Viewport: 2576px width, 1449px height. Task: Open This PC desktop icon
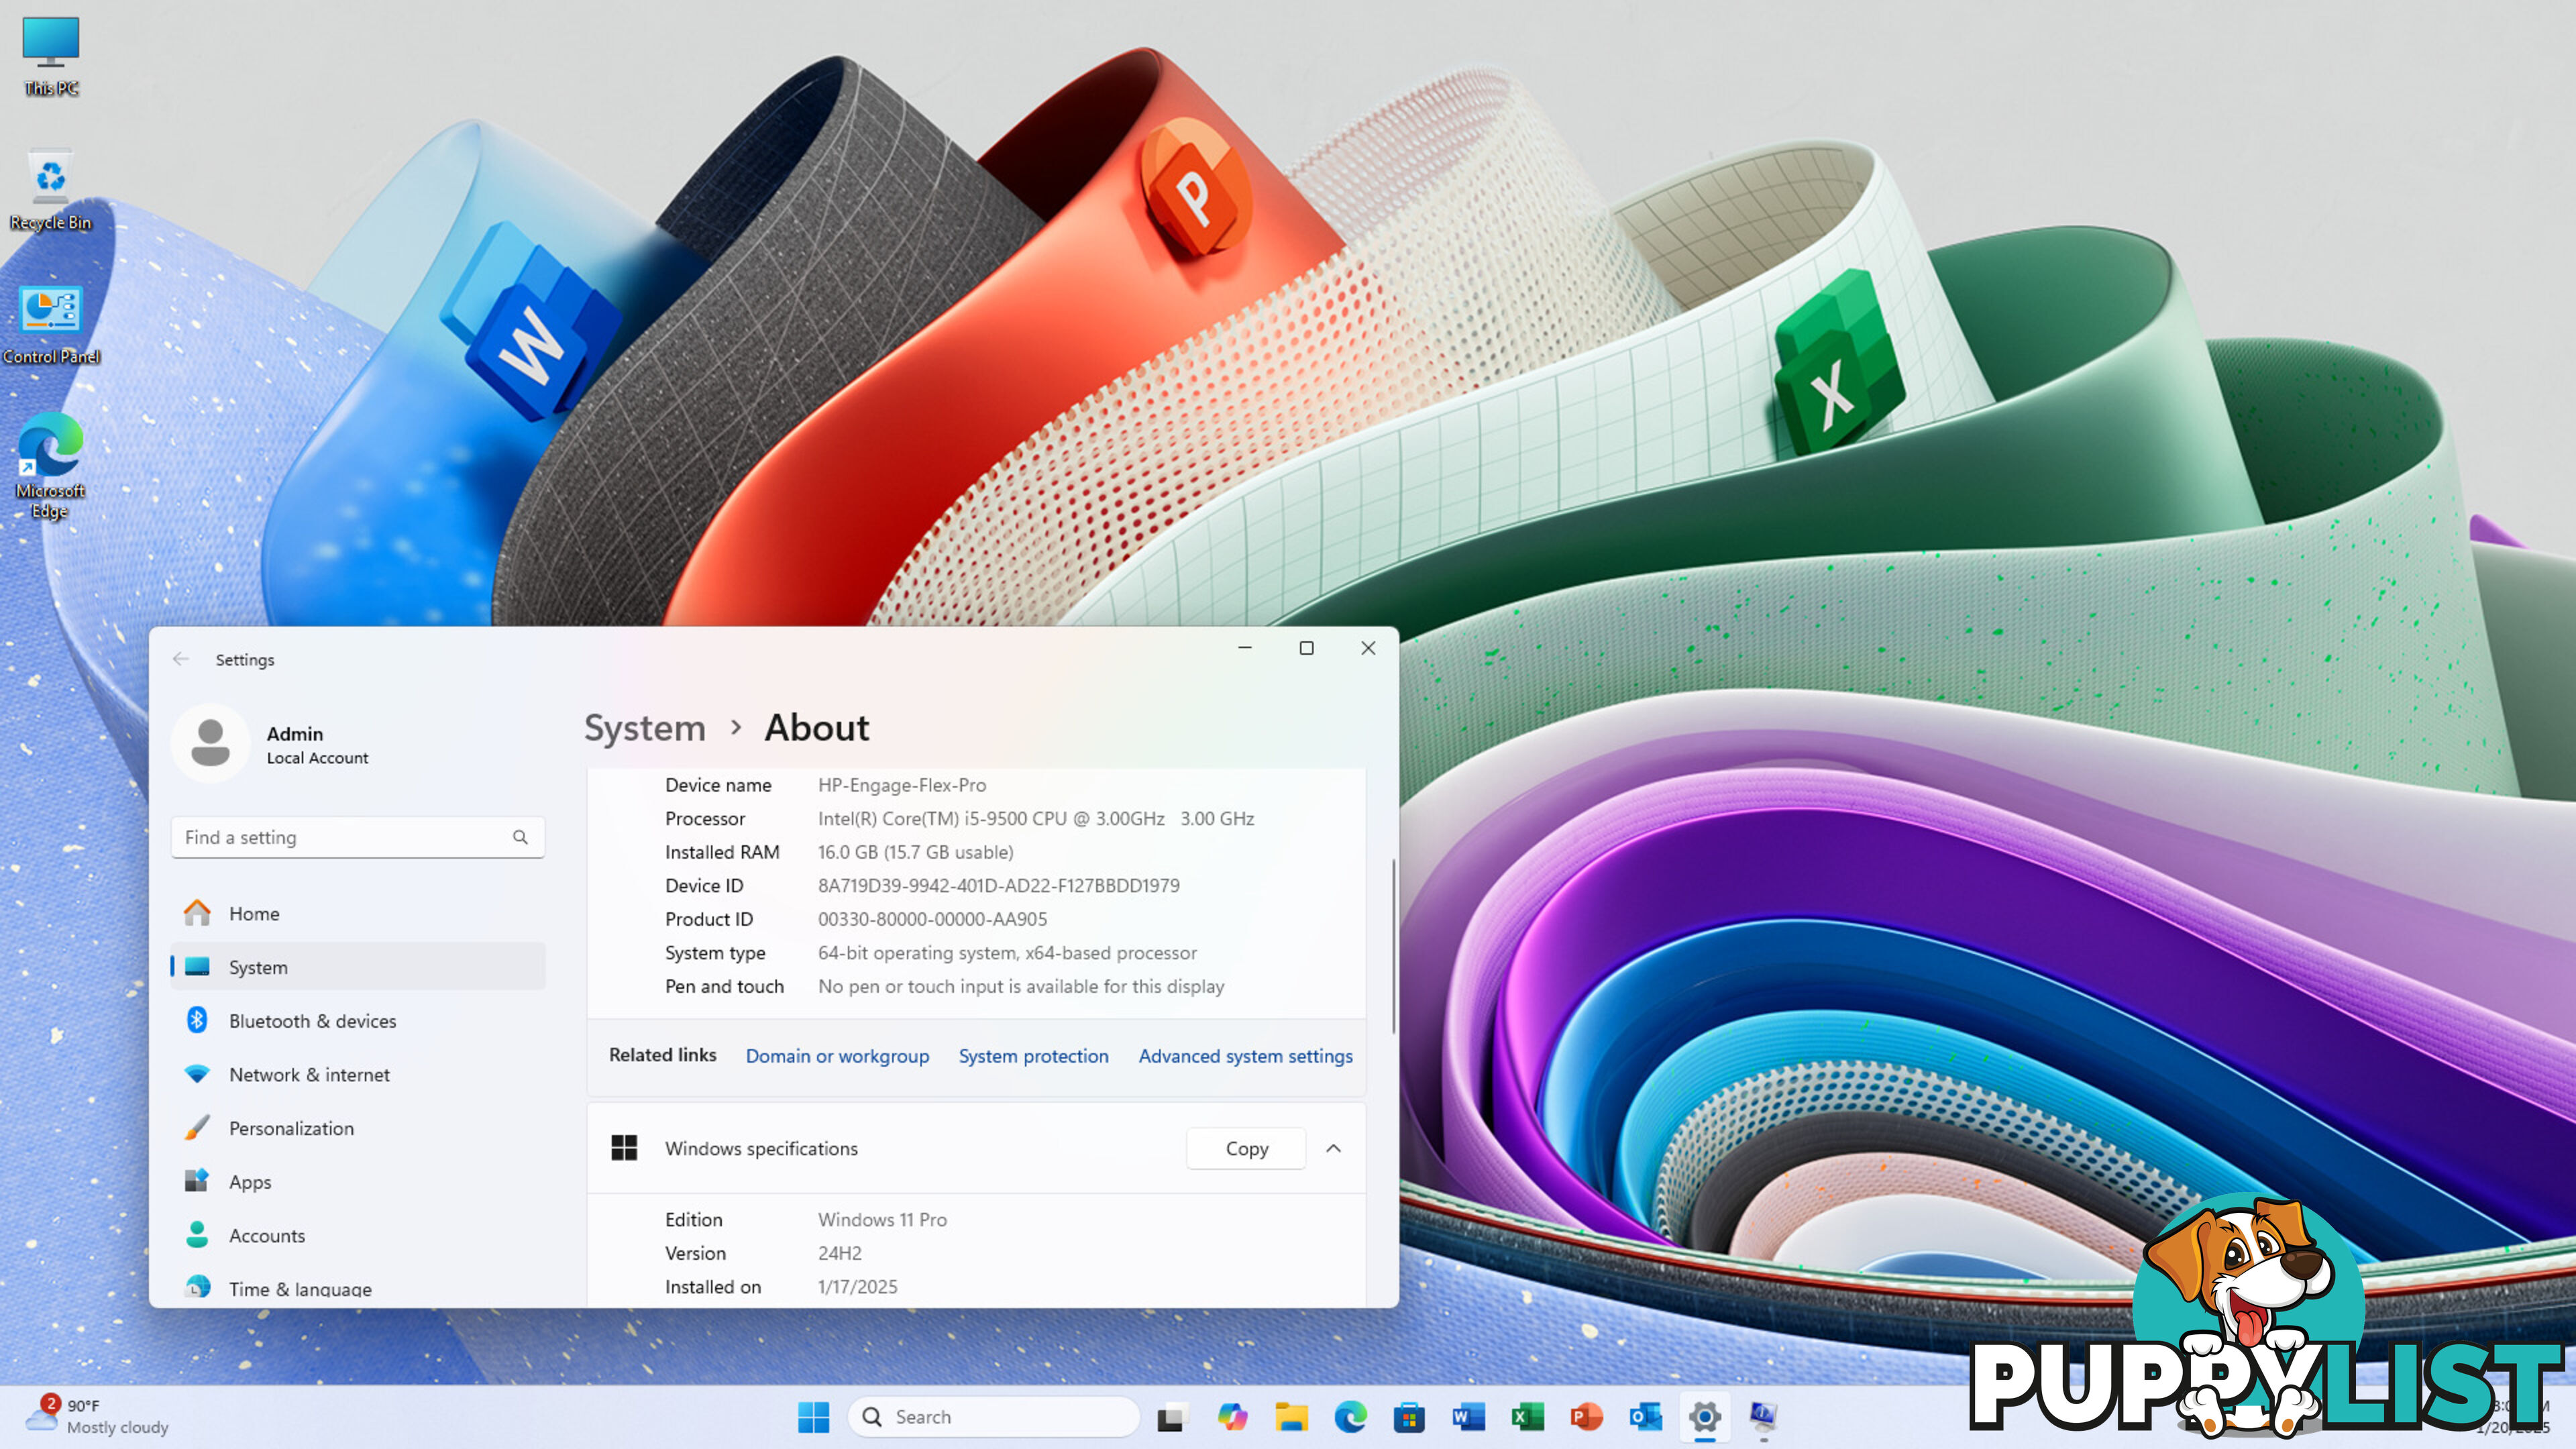tap(50, 56)
